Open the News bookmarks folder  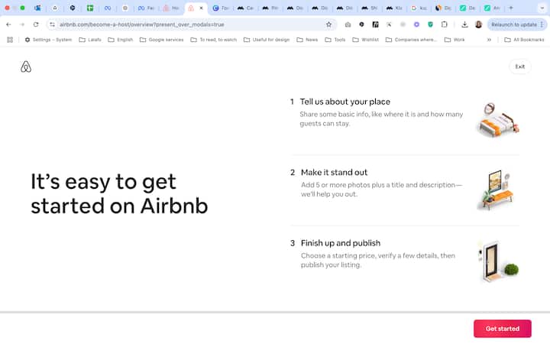tap(307, 40)
